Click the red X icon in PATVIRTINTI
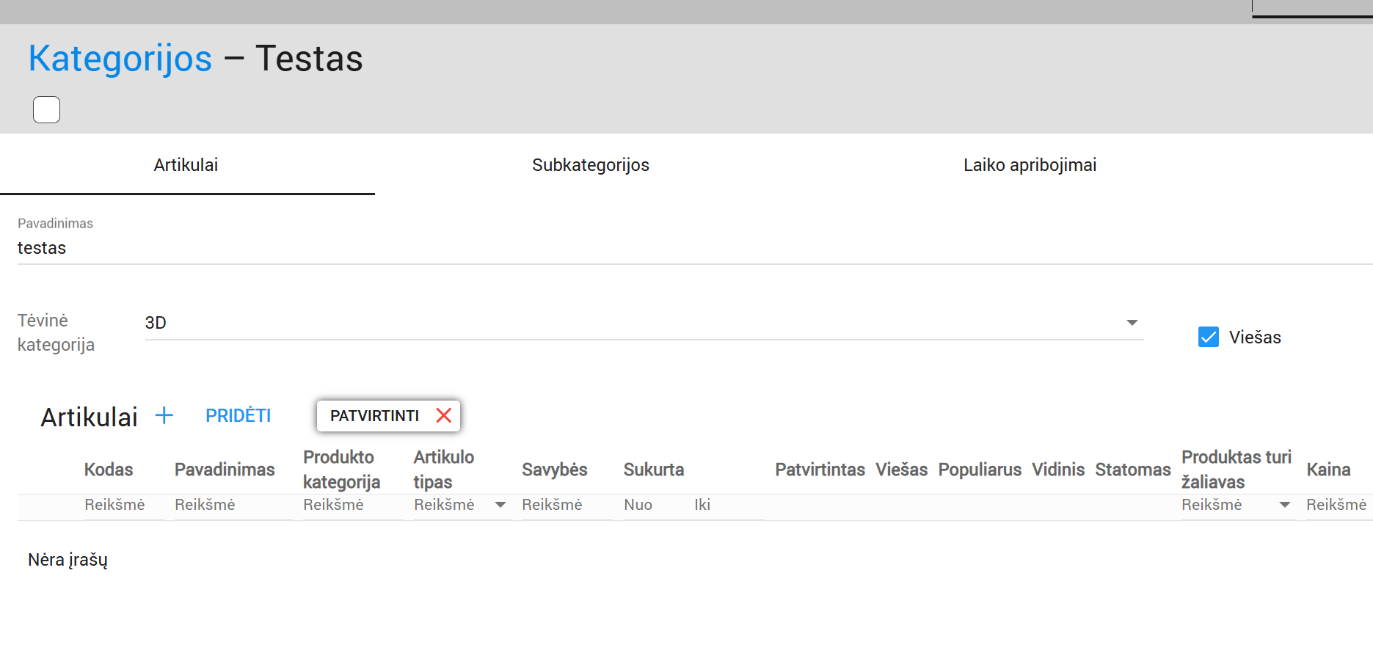The image size is (1373, 664). [x=443, y=416]
